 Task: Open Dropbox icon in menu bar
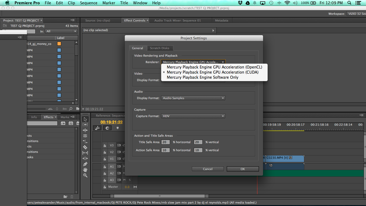click(240, 3)
